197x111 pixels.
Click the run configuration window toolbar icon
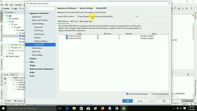[x=175, y=8]
